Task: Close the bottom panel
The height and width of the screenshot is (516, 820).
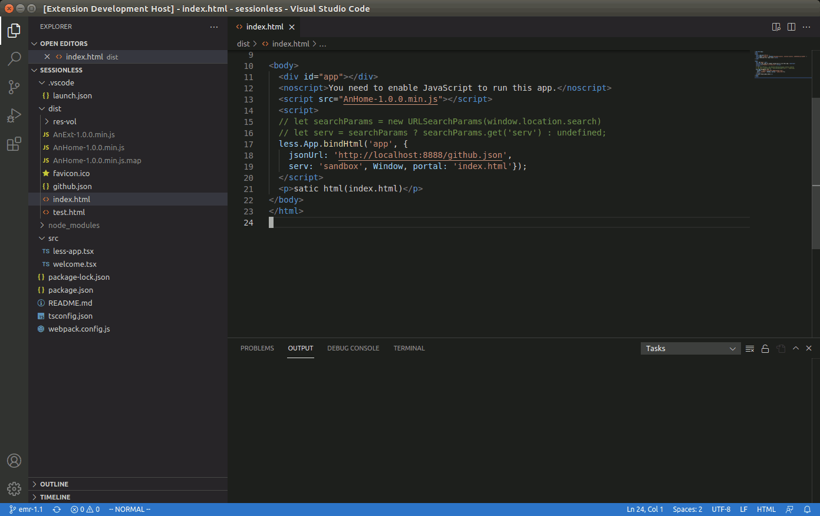Action: click(809, 348)
